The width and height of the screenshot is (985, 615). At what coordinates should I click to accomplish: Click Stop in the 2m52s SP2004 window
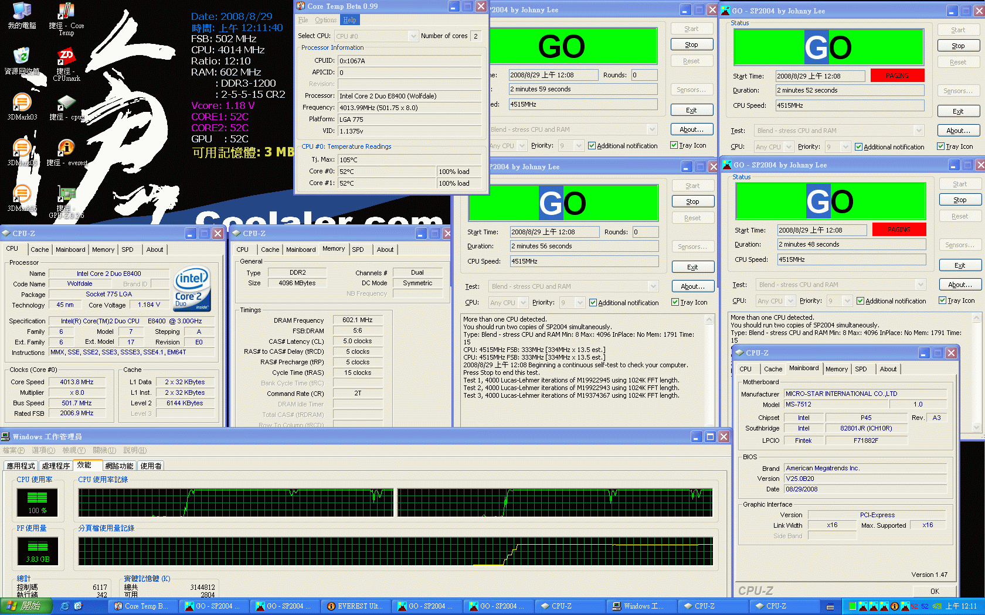pyautogui.click(x=958, y=46)
